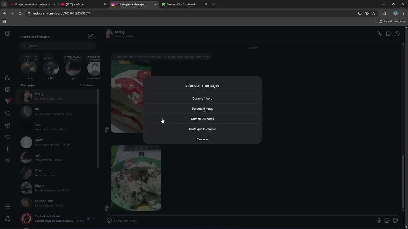Click new message compose icon

90,36
